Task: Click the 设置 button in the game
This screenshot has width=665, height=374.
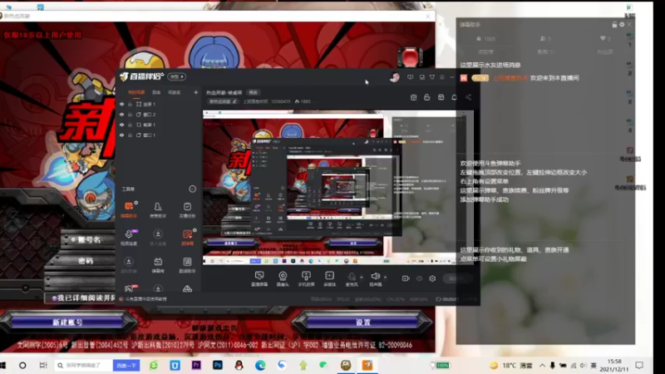Action: 363,322
